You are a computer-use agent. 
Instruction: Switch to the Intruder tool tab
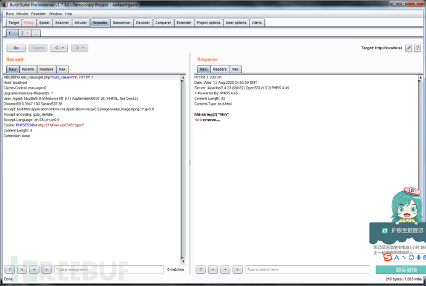click(81, 23)
